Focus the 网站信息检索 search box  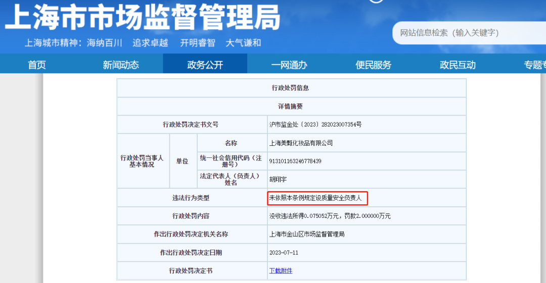[x=465, y=33]
